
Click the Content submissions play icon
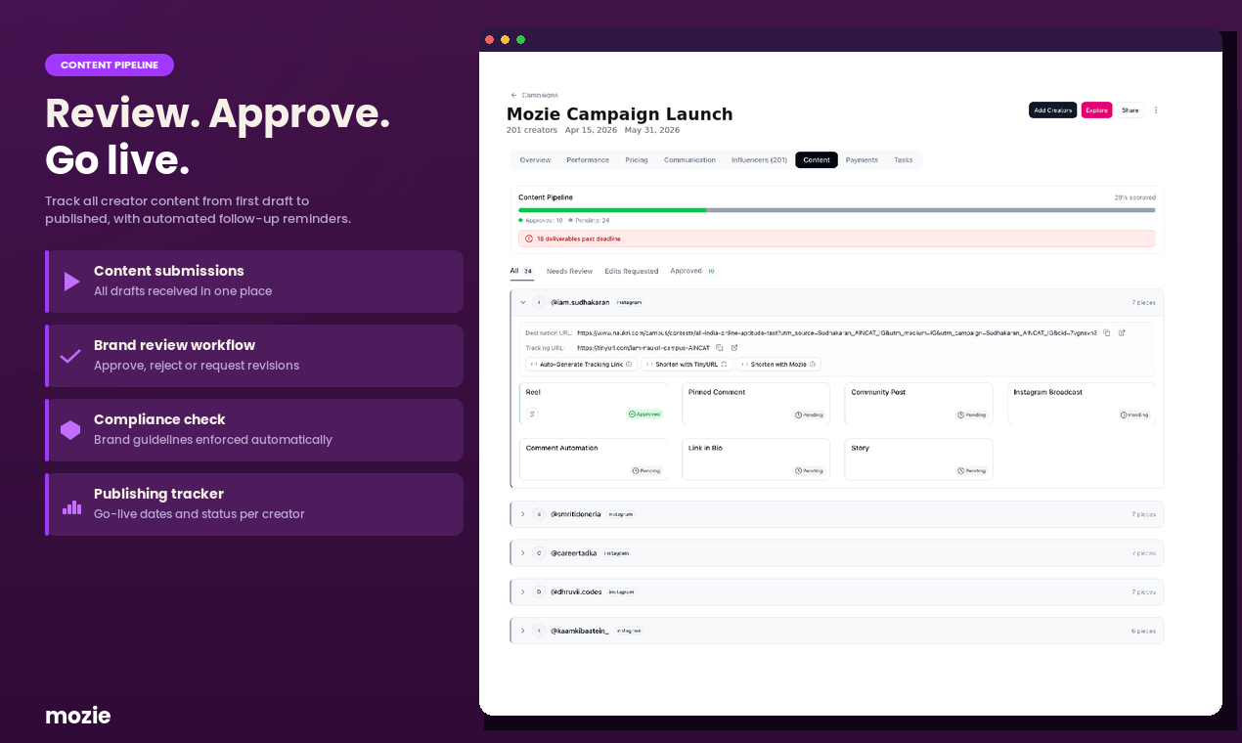[71, 282]
